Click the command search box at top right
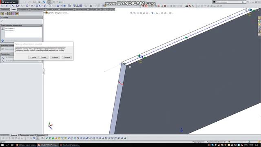Image resolution: width=261 pixels, height=147 pixels. click(x=229, y=2)
